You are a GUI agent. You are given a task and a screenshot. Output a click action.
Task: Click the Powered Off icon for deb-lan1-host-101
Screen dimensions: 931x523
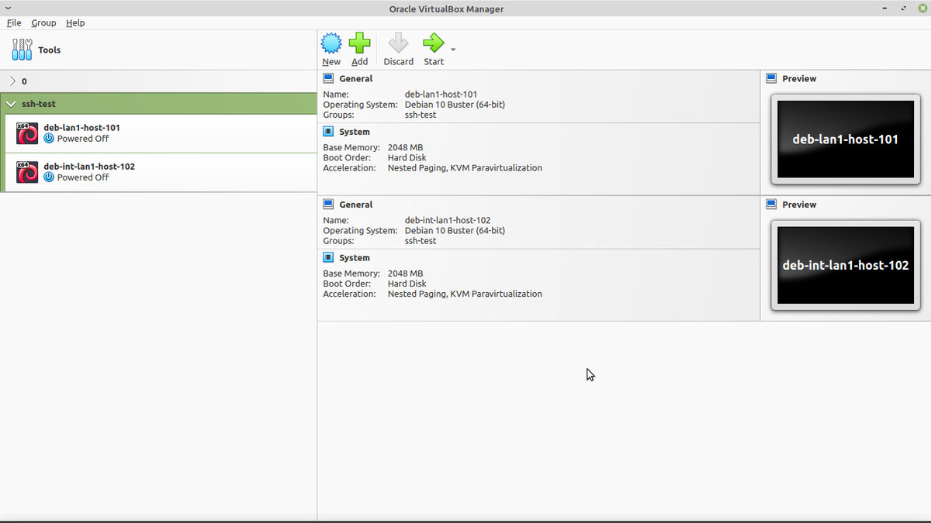pos(49,139)
